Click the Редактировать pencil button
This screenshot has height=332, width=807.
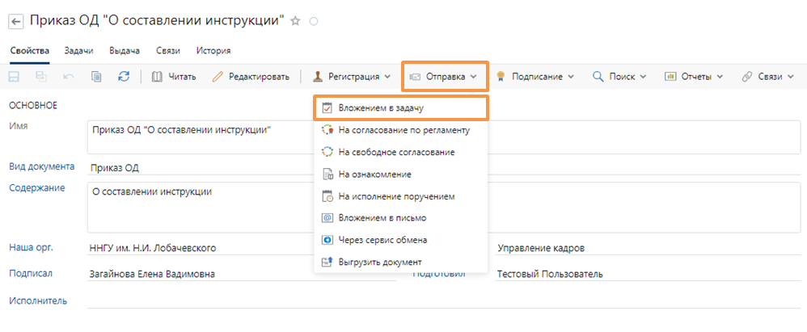(x=251, y=77)
